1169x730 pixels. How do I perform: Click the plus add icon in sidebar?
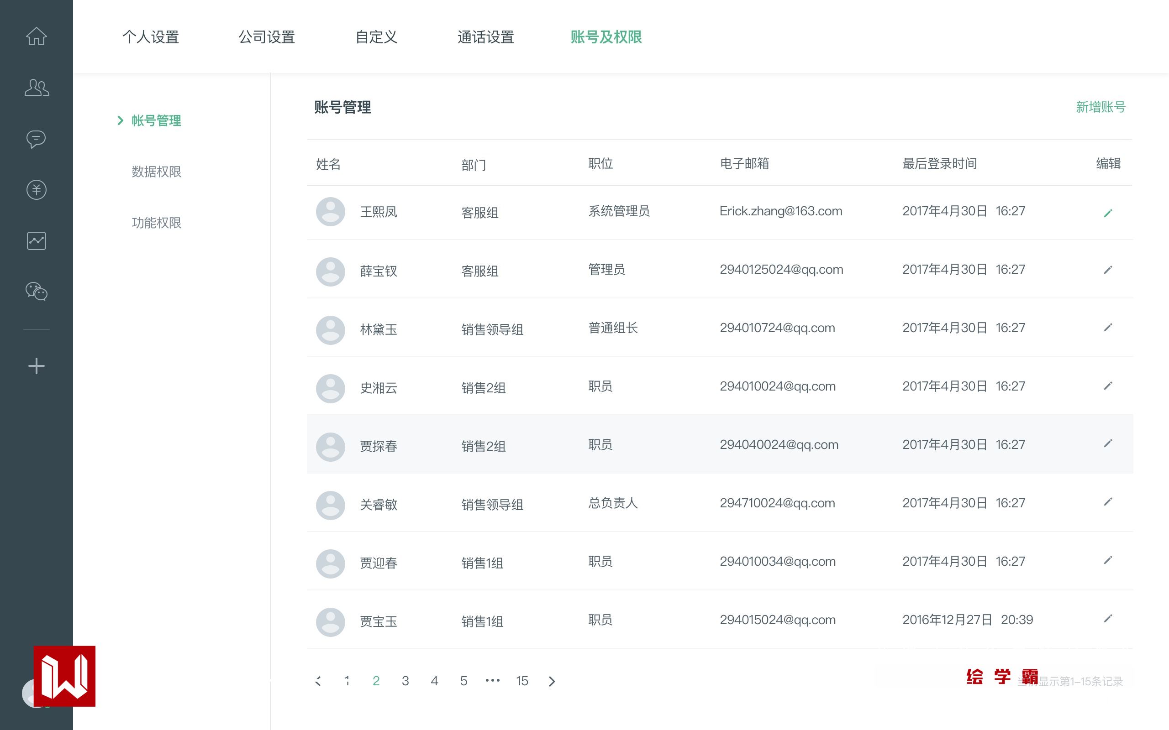click(36, 366)
